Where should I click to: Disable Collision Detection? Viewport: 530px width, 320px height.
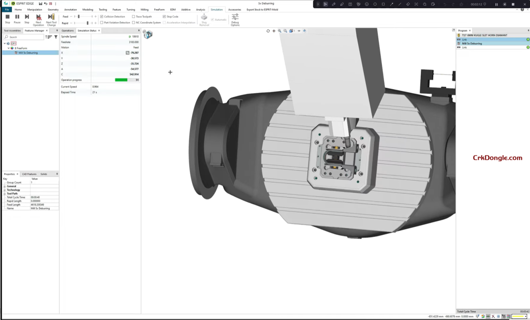click(x=102, y=16)
